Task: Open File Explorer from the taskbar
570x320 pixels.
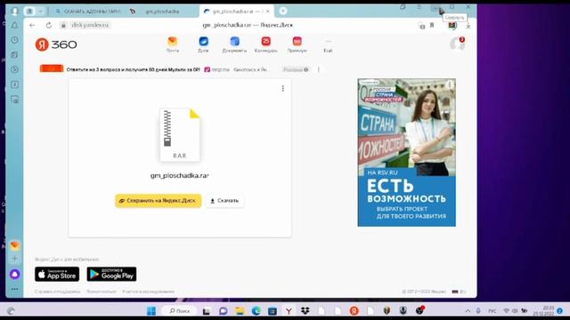Action: 240,310
